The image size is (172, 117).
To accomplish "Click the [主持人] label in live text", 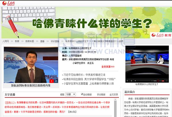I will [9, 103].
